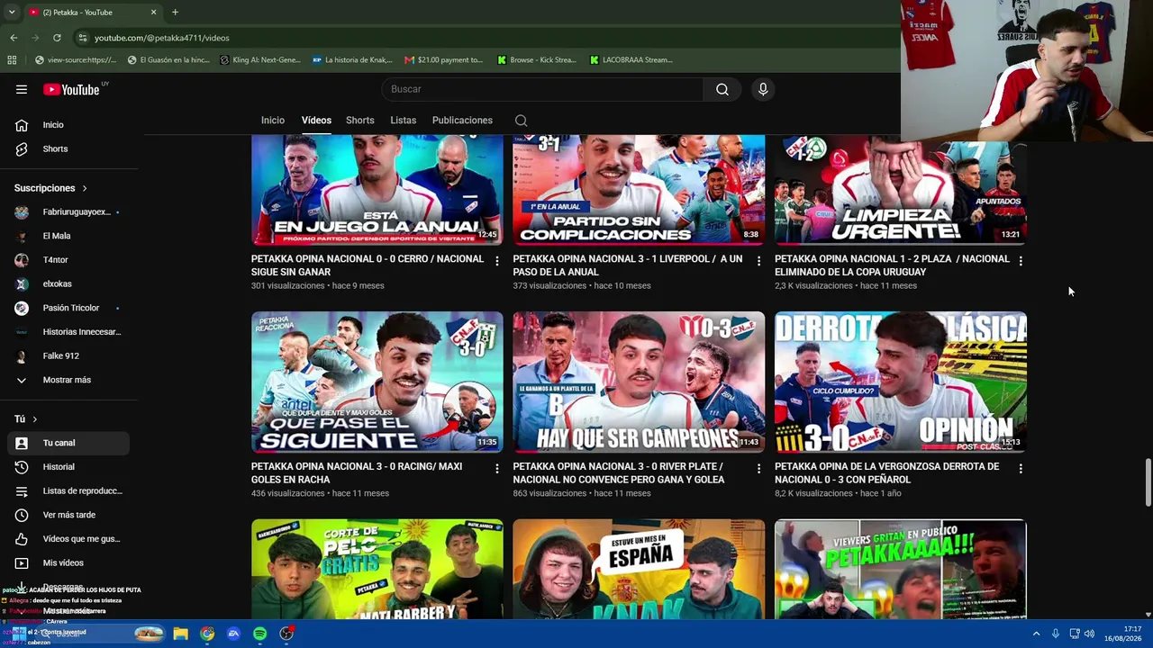
Task: Open liked videos (Videos que me gustan) in sidebar
Action: [x=68, y=539]
